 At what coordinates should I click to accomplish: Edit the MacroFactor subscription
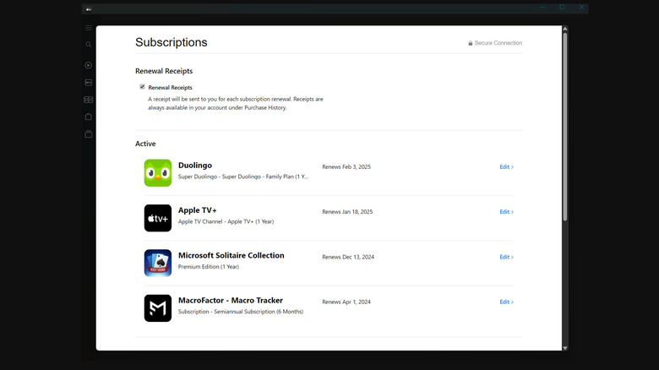[506, 302]
